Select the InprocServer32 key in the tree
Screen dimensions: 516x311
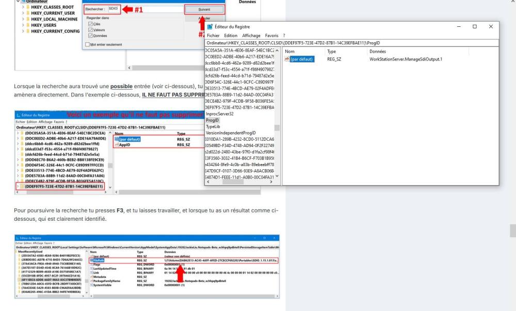pos(219,114)
